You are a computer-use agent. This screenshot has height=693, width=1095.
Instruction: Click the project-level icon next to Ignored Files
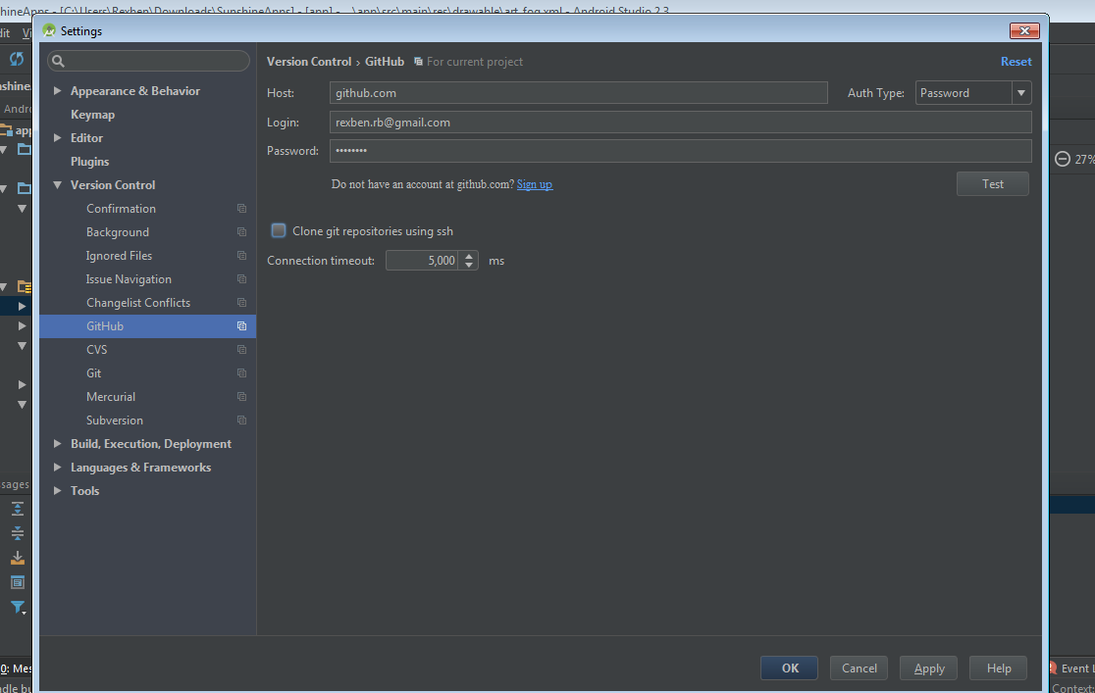point(241,256)
